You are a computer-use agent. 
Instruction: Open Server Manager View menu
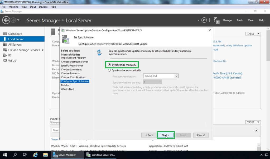point(250,20)
